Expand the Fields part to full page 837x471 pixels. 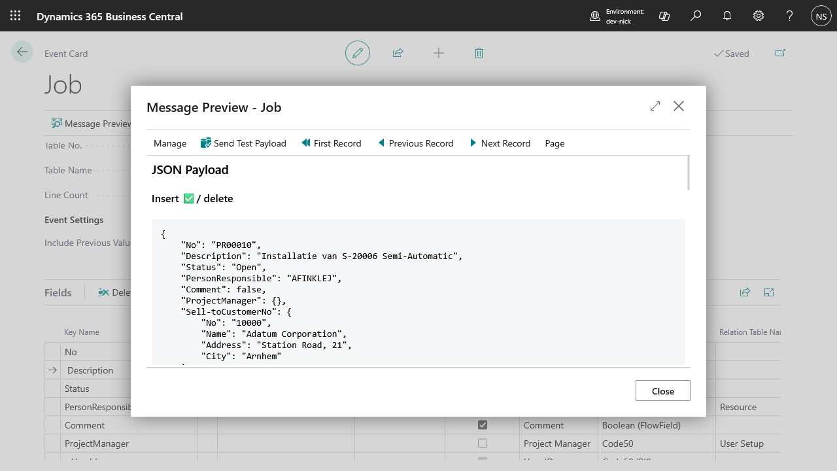coord(769,292)
